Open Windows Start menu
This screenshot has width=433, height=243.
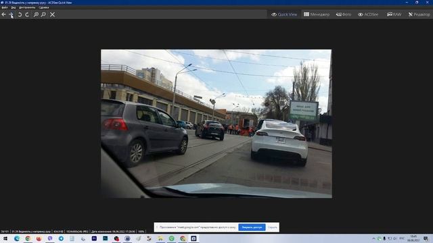(x=5, y=238)
